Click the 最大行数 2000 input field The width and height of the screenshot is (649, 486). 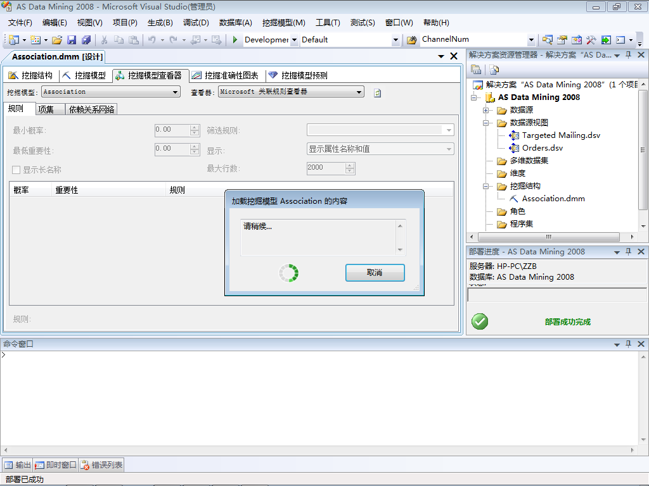pos(326,168)
